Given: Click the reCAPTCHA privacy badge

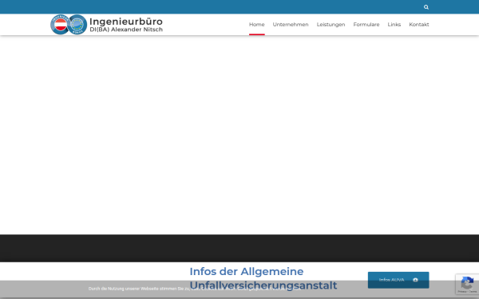Looking at the screenshot, I should click(467, 284).
